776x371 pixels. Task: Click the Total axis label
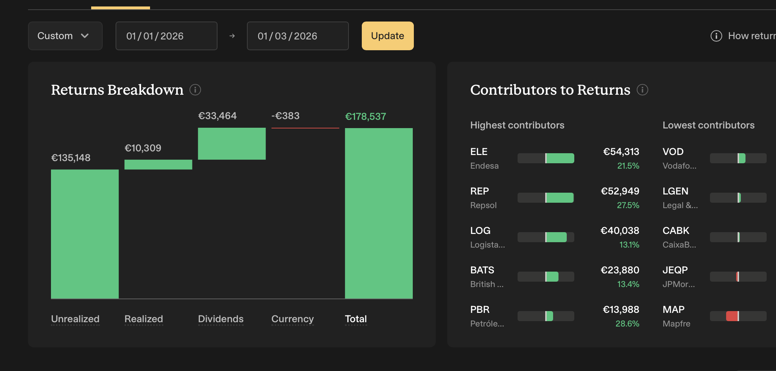(356, 319)
